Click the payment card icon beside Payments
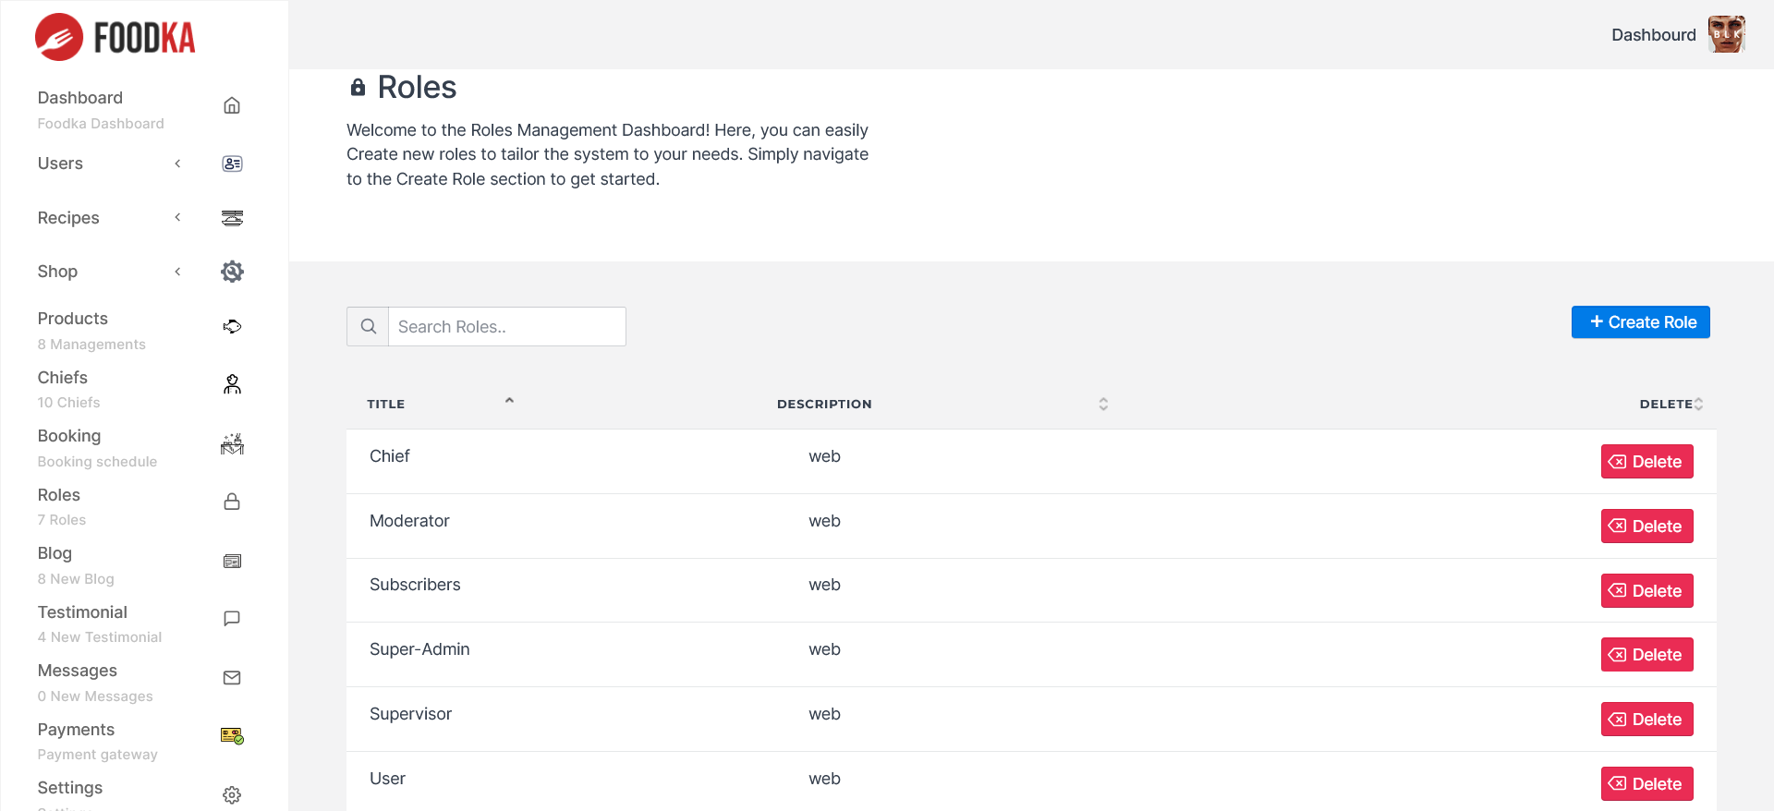The image size is (1774, 811). pos(232,736)
